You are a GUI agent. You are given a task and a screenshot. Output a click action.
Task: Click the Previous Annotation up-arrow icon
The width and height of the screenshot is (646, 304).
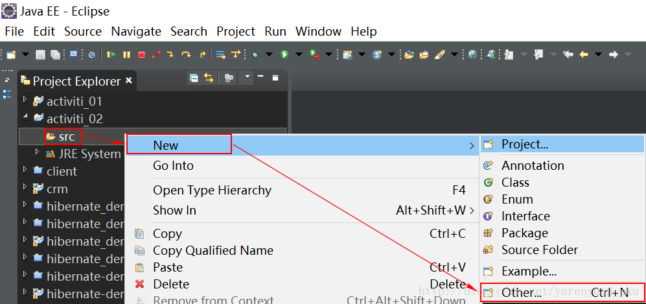click(538, 54)
